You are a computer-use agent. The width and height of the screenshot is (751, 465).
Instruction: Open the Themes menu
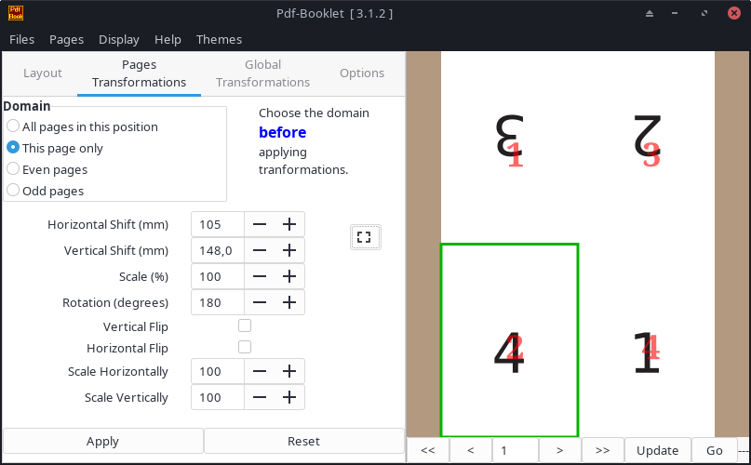[219, 39]
